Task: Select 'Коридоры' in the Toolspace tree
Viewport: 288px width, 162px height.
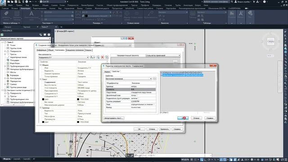Action: tap(14, 75)
